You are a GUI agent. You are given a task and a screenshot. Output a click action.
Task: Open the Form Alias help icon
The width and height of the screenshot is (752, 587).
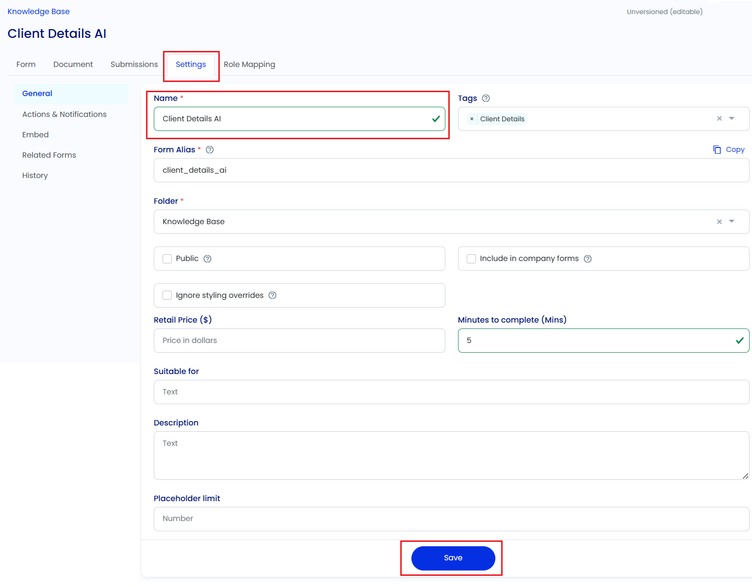pos(210,150)
